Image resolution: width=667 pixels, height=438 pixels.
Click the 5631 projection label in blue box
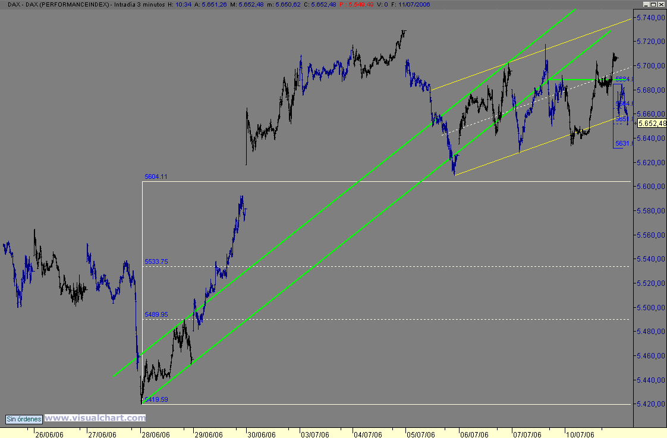click(x=624, y=143)
